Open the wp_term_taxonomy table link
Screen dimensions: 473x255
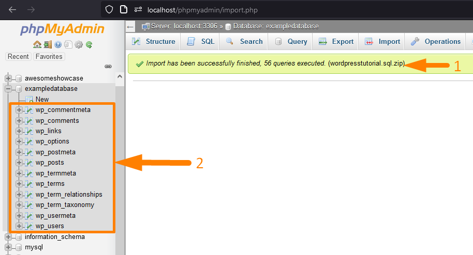point(65,205)
